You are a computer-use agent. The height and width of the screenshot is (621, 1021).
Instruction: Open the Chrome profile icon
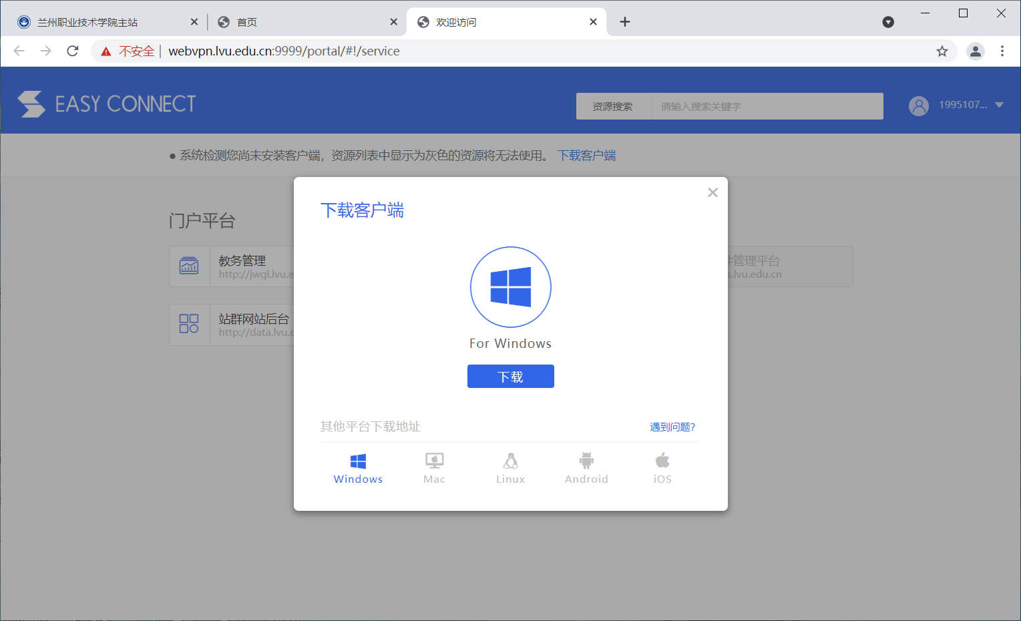(x=976, y=51)
